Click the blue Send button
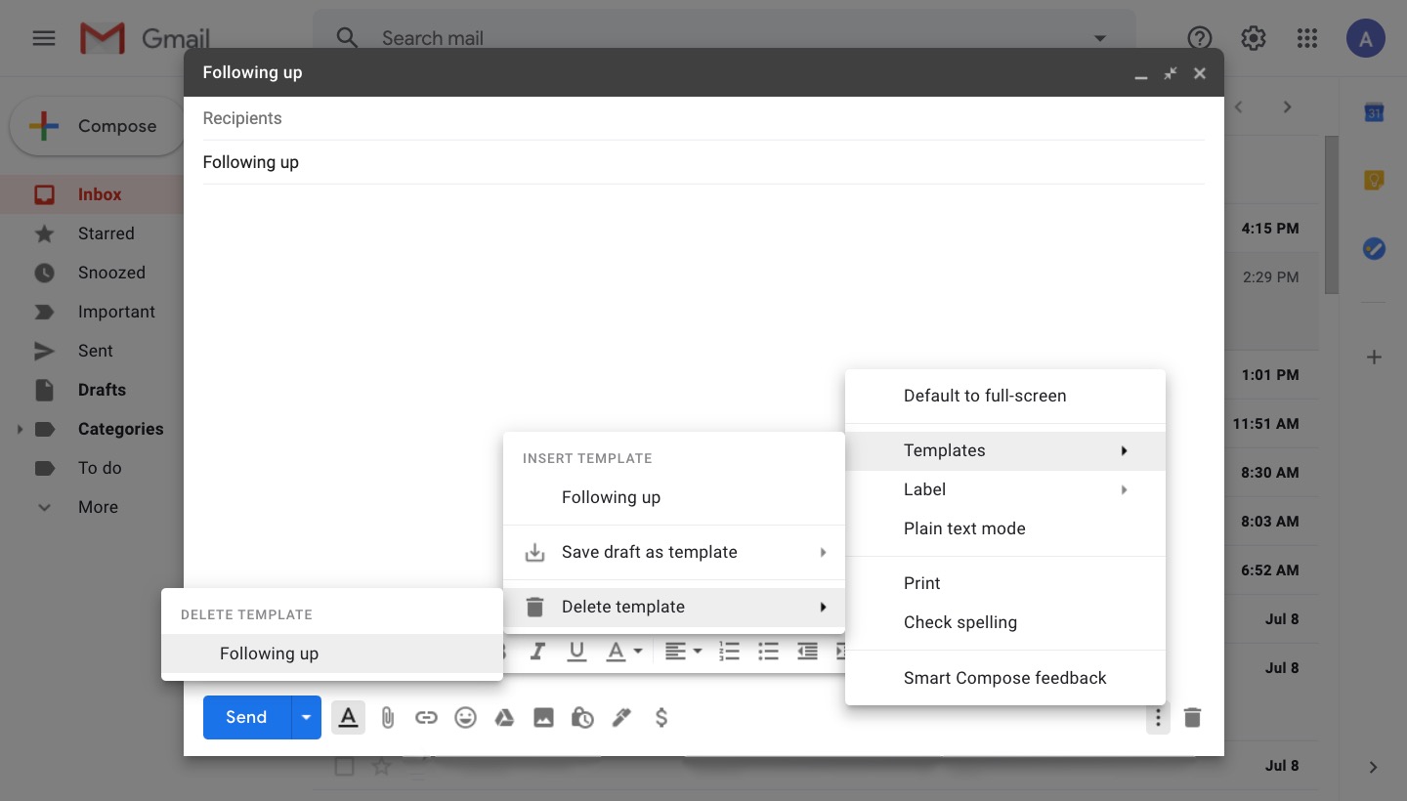 [246, 718]
